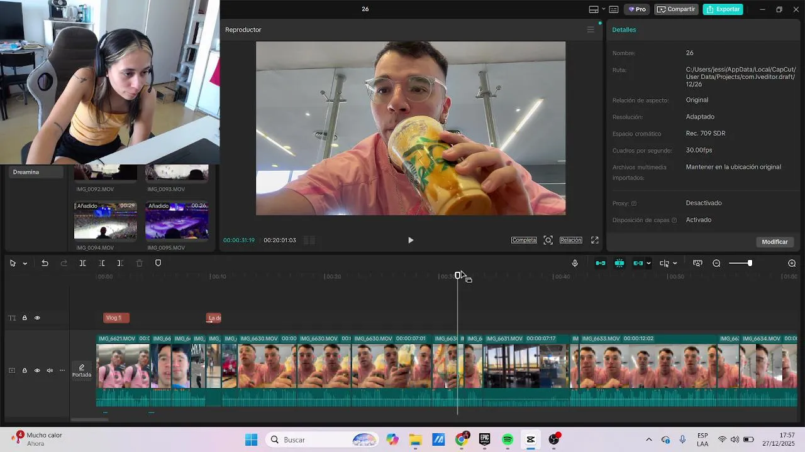Hide the text track with eye icon
This screenshot has height=452, width=805.
click(37, 318)
